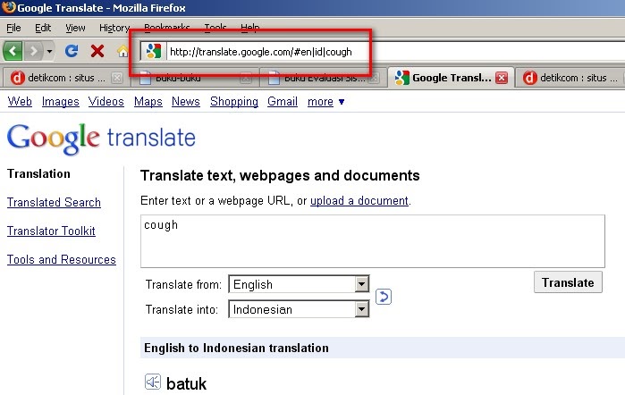Screen dimensions: 625x395
Task: Click the upload a document link
Action: tap(359, 200)
